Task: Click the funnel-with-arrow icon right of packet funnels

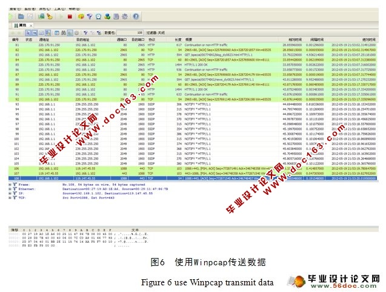Action: 99,33
